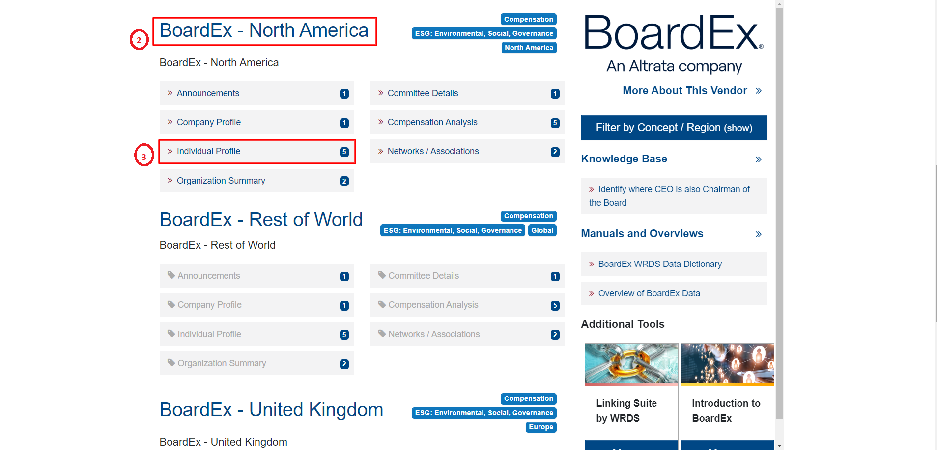Click the count badge on North America Networks / Associations
The image size is (937, 450).
[x=555, y=152]
